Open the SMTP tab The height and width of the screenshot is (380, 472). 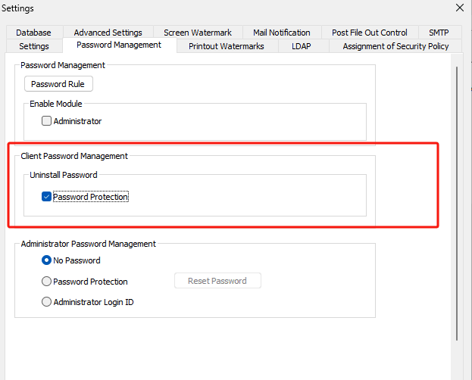[439, 33]
